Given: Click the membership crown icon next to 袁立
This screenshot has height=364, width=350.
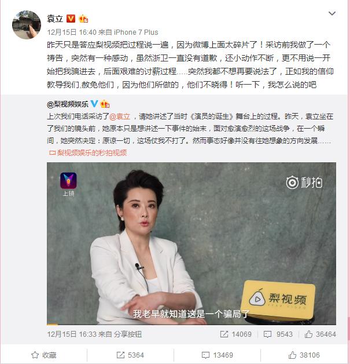Looking at the screenshot, I should click(x=83, y=19).
